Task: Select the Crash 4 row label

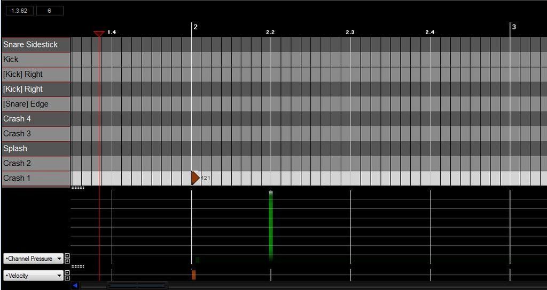Action: (36, 119)
